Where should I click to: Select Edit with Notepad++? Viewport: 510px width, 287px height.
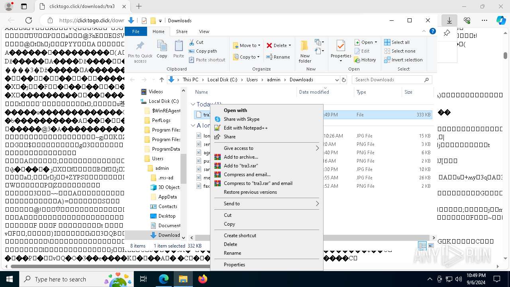pos(267,128)
